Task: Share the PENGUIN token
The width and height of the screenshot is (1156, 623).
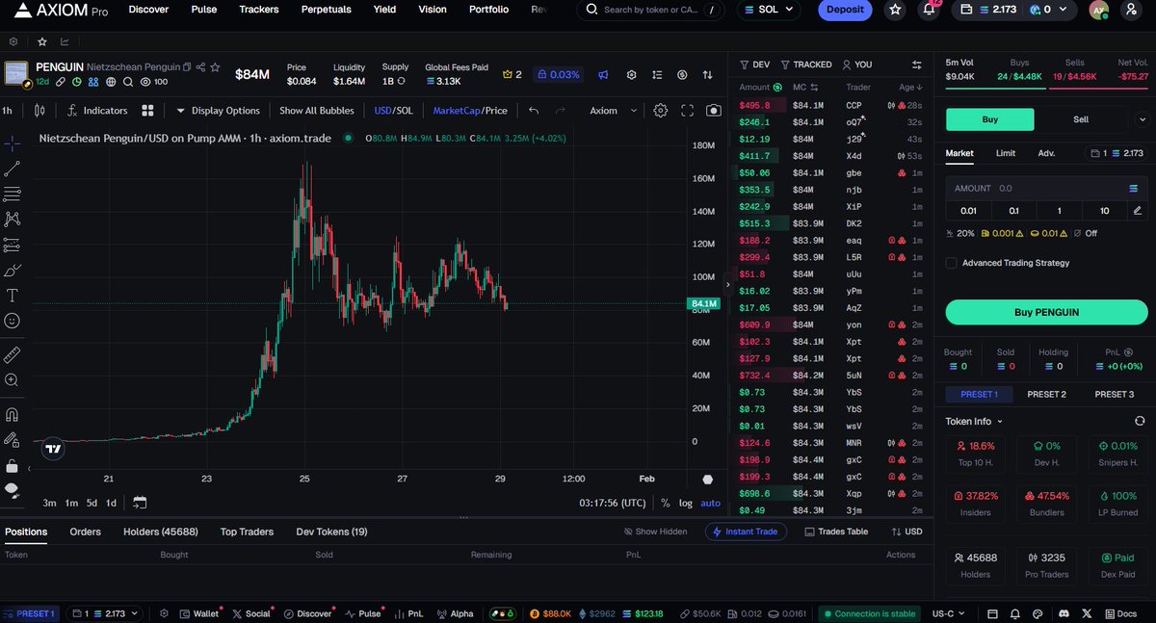Action: (200, 67)
